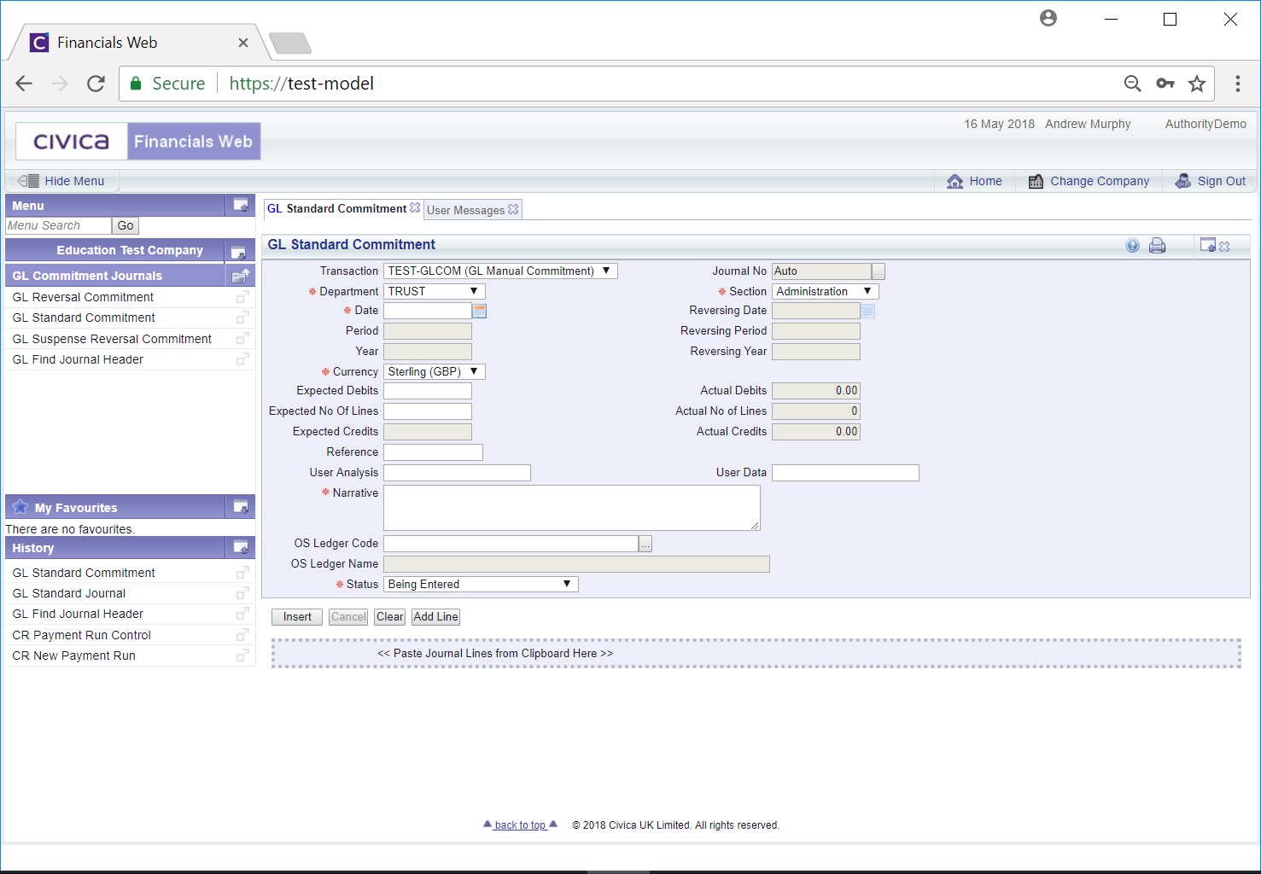
Task: Click the History panel window icon
Action: tap(241, 547)
